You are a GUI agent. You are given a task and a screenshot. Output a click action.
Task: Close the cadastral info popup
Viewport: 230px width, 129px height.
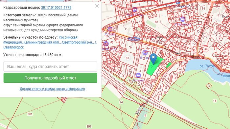[x=97, y=6]
